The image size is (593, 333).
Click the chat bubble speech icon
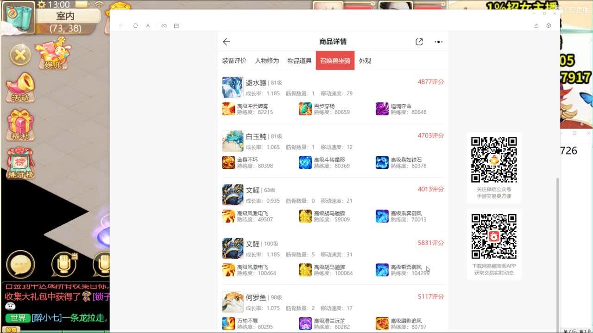point(20,264)
